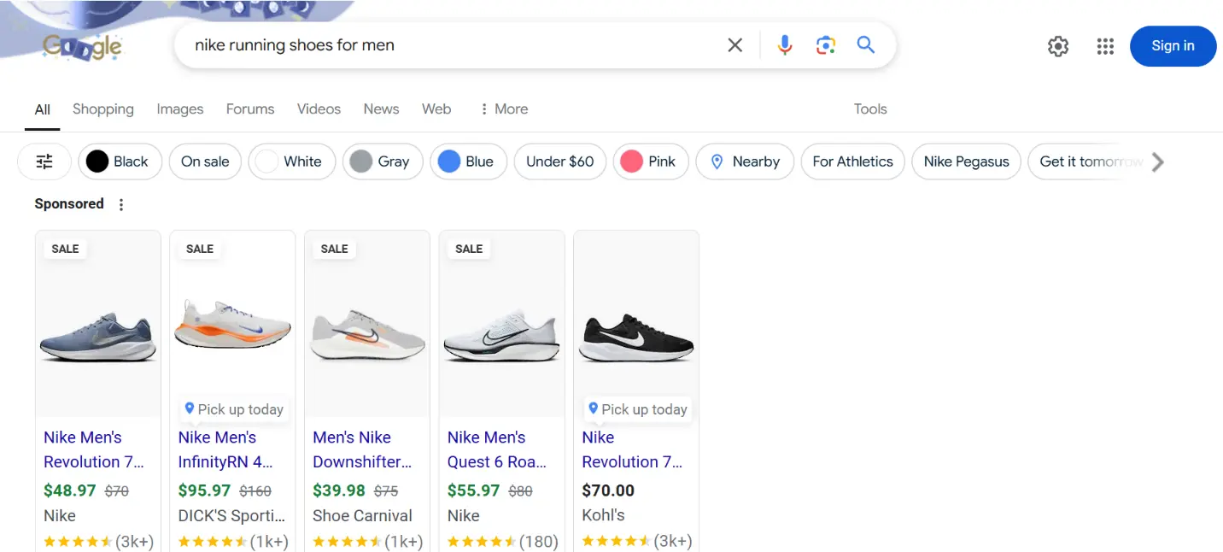Click the $48.97 sale price
The width and height of the screenshot is (1223, 552).
[70, 490]
